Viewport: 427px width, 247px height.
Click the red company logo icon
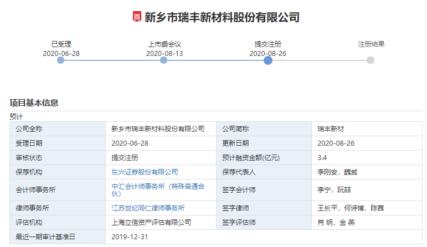coord(136,17)
